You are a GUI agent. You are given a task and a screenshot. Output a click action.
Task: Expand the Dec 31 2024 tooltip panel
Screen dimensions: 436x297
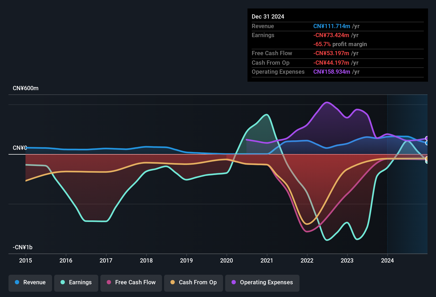click(x=337, y=45)
